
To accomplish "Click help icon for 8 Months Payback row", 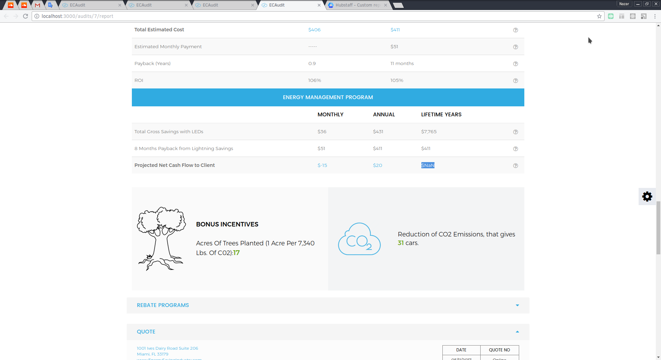I will tap(515, 149).
